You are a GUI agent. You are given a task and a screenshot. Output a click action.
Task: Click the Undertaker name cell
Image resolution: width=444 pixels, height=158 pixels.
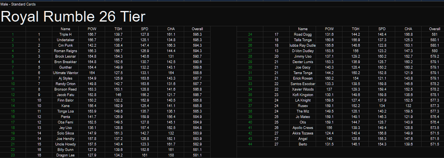coord(65,40)
